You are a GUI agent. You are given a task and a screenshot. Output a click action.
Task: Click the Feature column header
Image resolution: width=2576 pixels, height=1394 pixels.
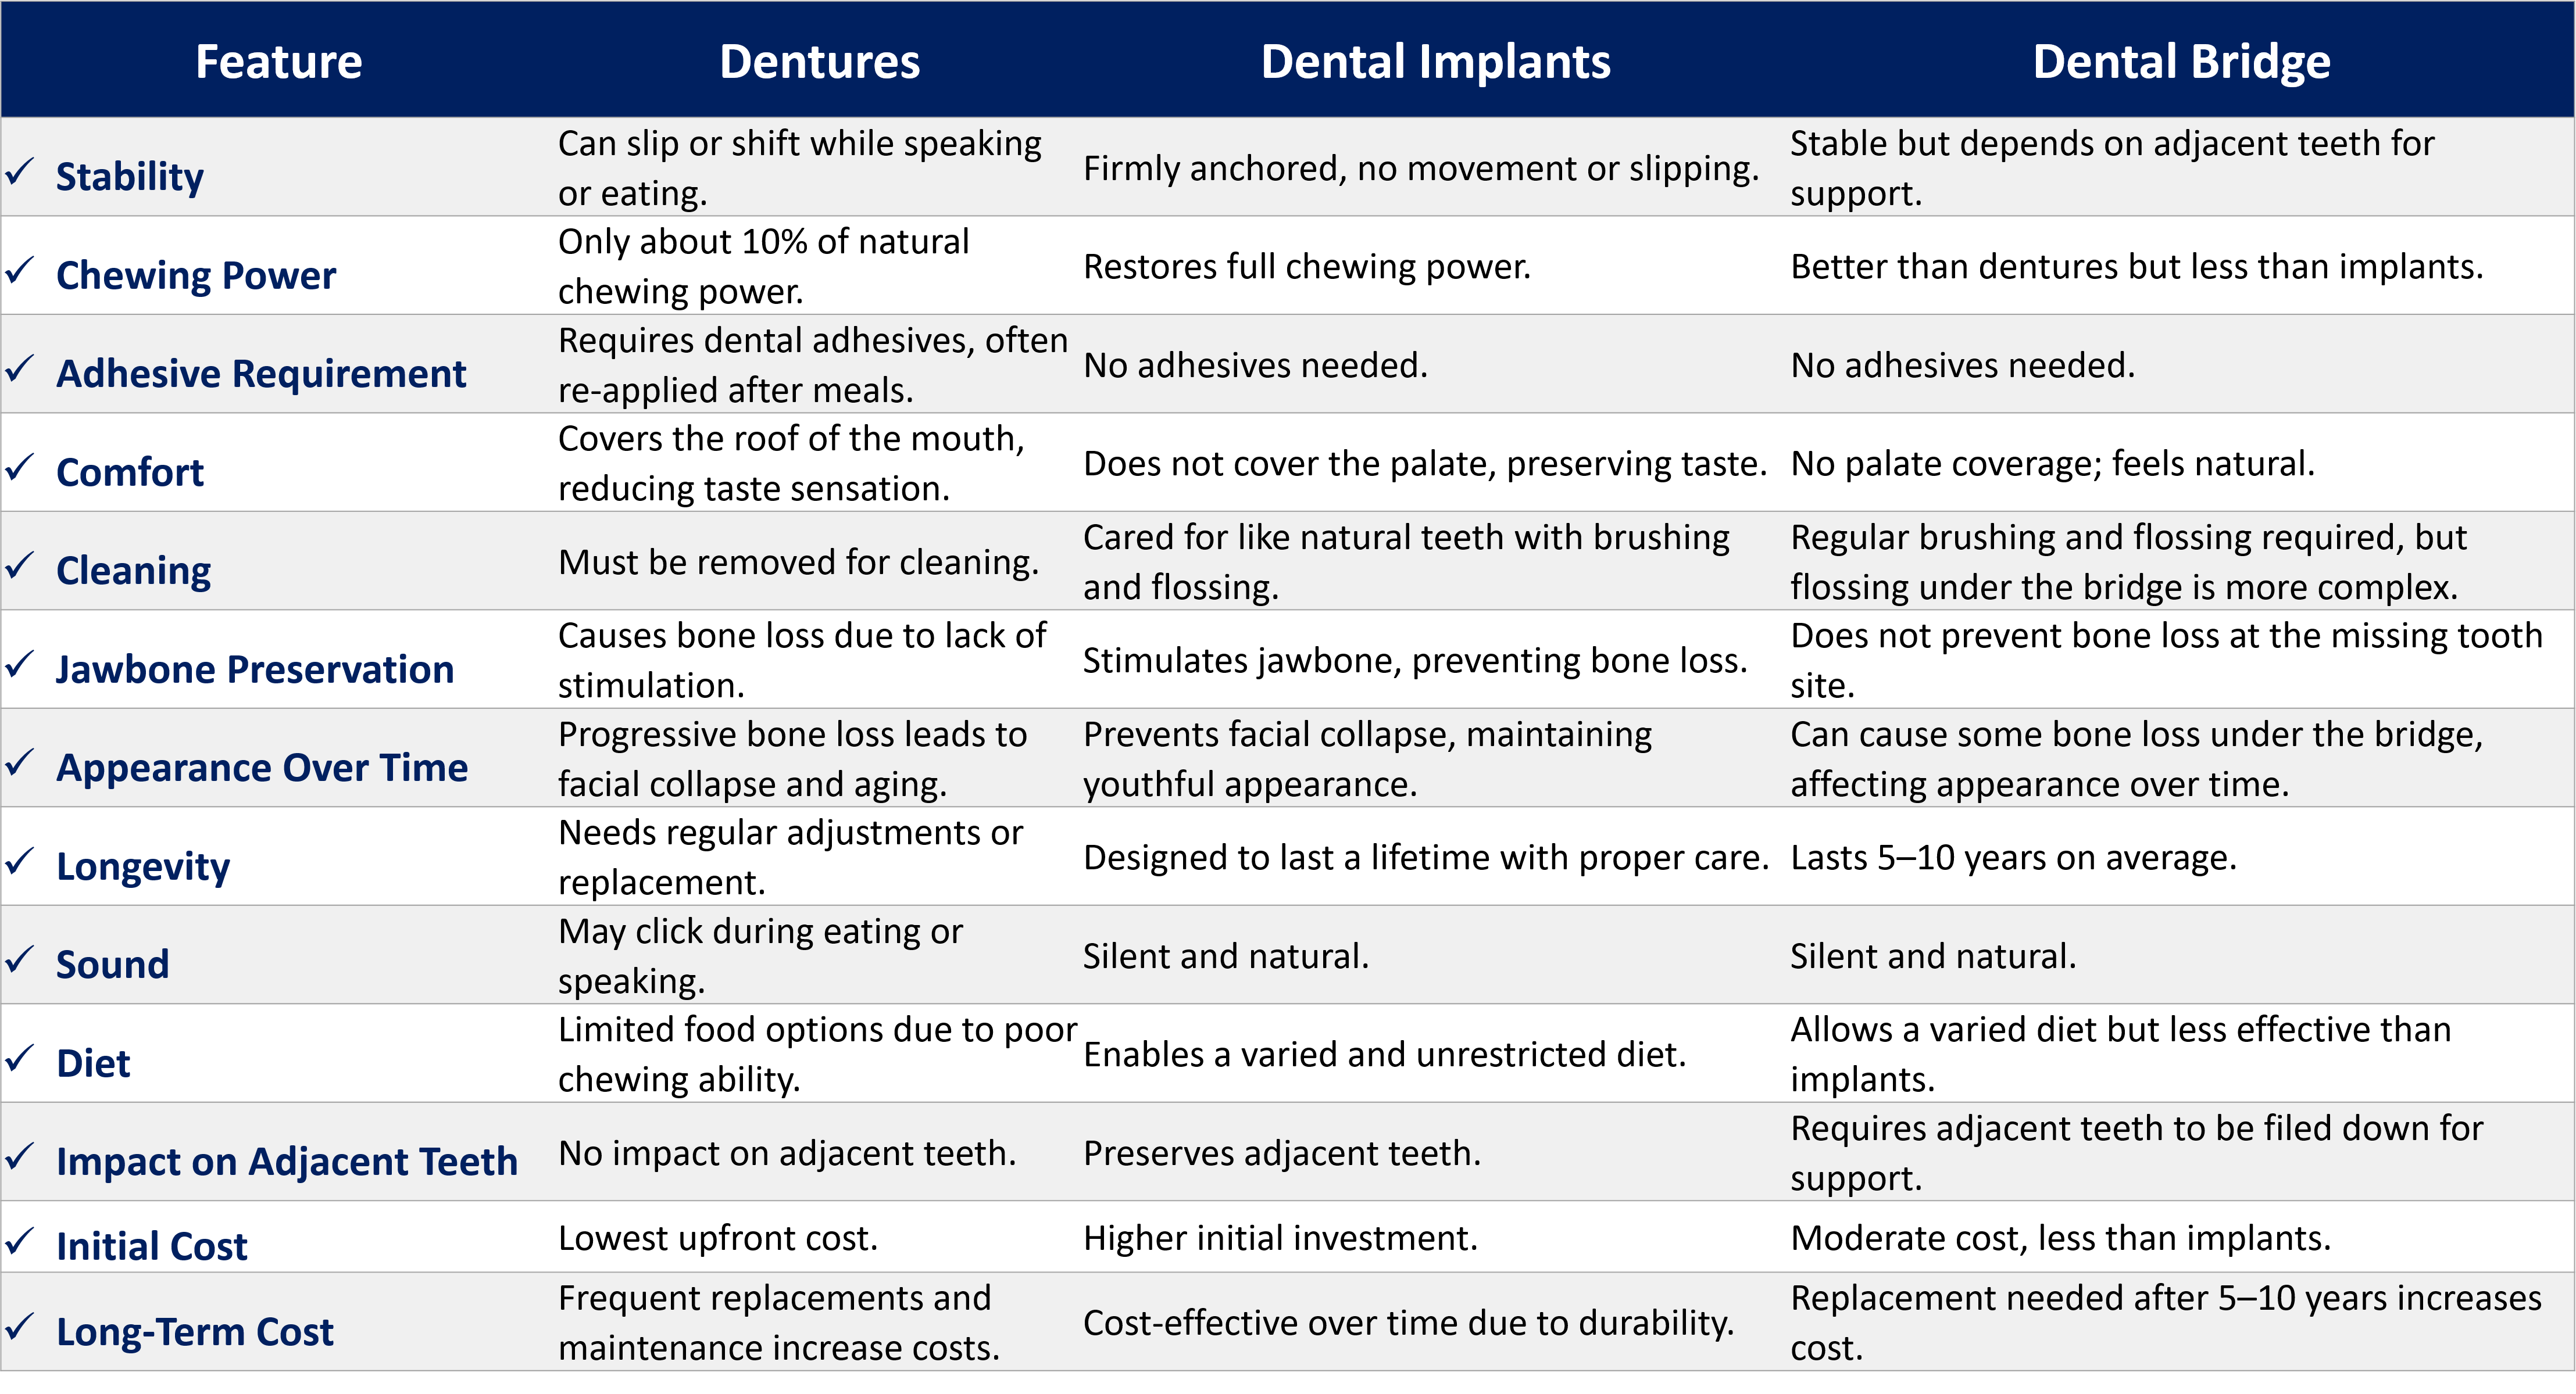278,62
